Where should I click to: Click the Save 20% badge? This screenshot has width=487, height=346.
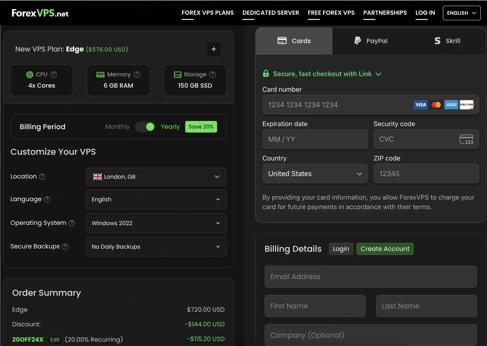point(201,127)
